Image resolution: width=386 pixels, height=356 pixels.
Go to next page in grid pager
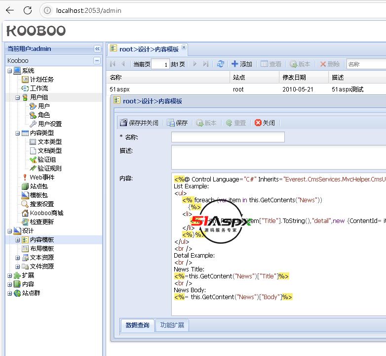click(194, 64)
